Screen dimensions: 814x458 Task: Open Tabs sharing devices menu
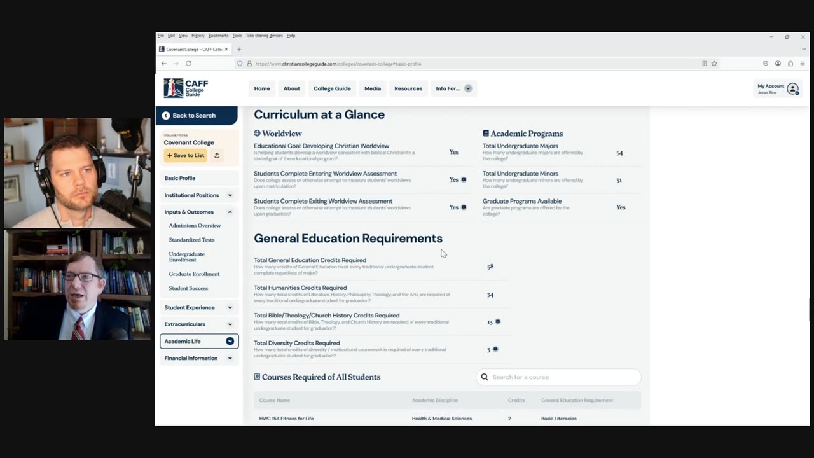[264, 36]
